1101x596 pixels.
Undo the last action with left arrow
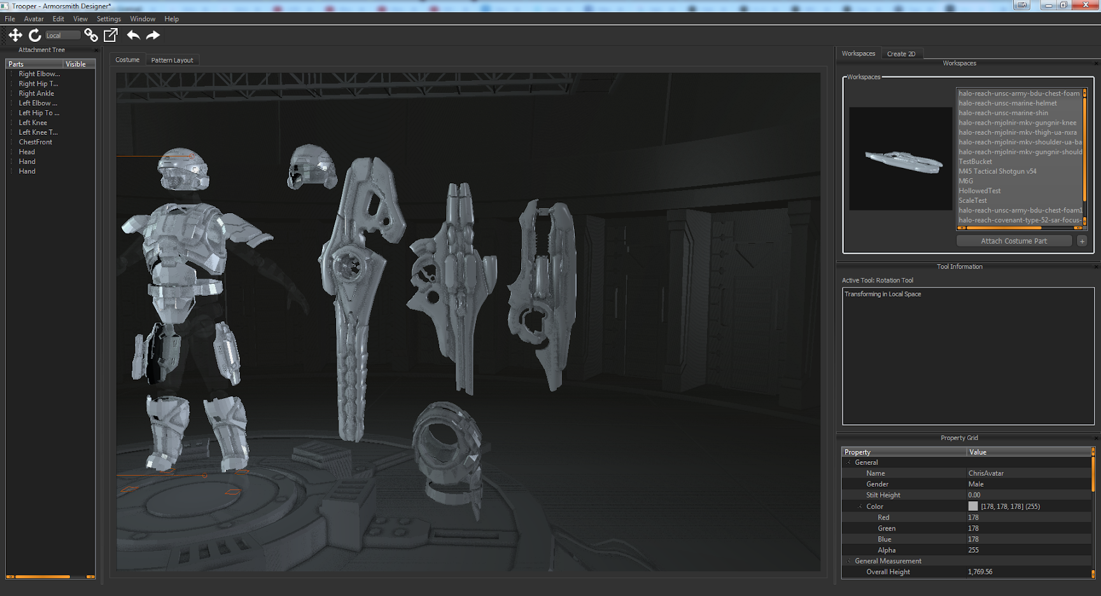133,35
